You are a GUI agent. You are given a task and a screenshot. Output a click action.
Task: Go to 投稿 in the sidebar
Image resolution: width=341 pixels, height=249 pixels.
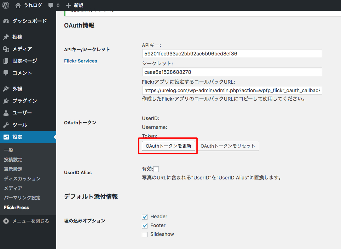coord(17,37)
